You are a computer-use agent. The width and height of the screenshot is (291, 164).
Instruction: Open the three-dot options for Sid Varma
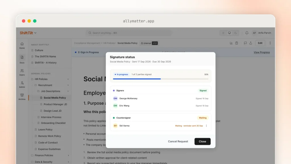[206, 126]
